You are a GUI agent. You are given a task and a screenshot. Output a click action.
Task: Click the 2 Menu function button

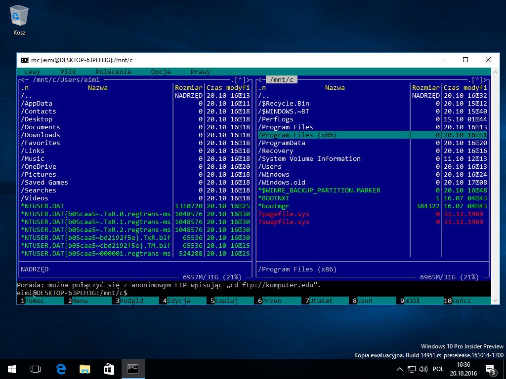88,301
